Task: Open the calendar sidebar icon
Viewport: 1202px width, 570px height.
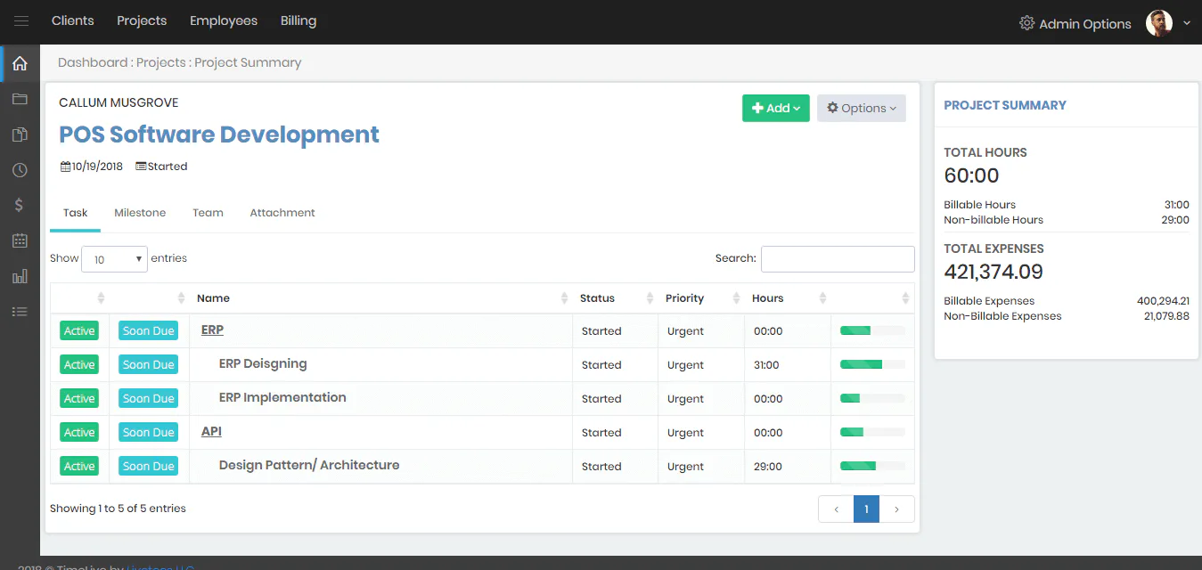Action: coord(20,240)
